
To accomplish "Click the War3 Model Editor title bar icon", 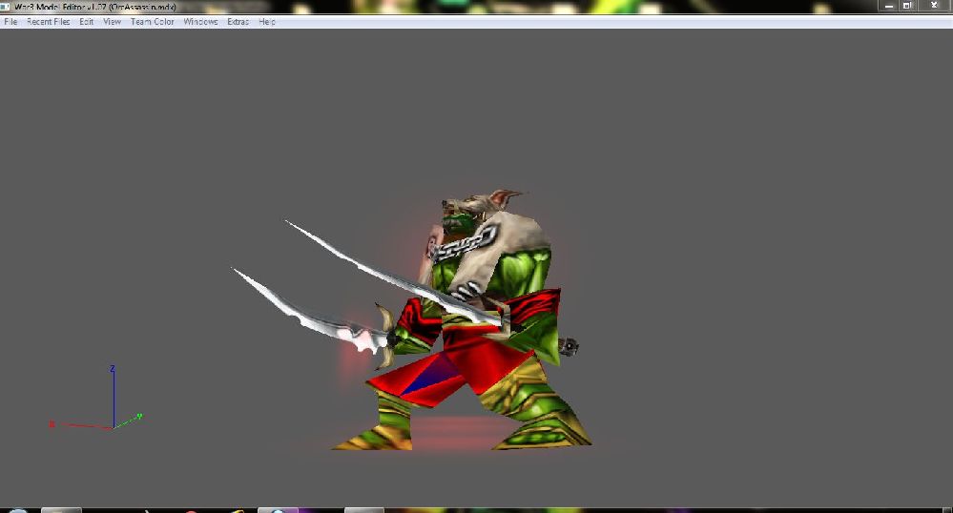I will (x=5, y=6).
